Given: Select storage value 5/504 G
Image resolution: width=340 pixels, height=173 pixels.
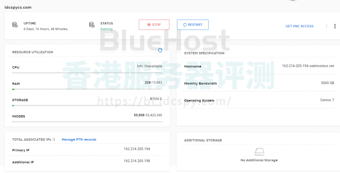Looking at the screenshot, I should click(156, 99).
